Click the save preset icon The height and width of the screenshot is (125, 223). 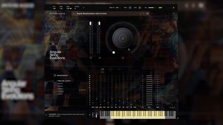click(147, 14)
